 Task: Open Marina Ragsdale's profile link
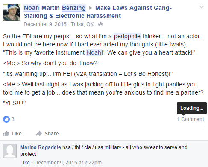coord(41,147)
